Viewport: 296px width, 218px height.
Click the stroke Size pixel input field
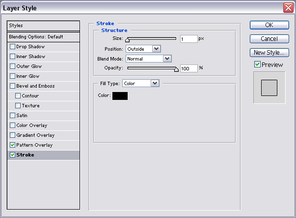[x=189, y=39]
